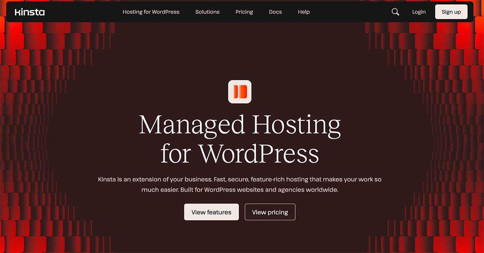The height and width of the screenshot is (253, 484).
Task: Click the Kinsta logo in the header
Action: point(30,12)
